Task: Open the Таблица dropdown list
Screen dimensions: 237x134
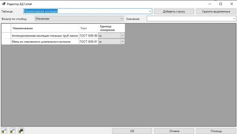Action: tap(150, 11)
